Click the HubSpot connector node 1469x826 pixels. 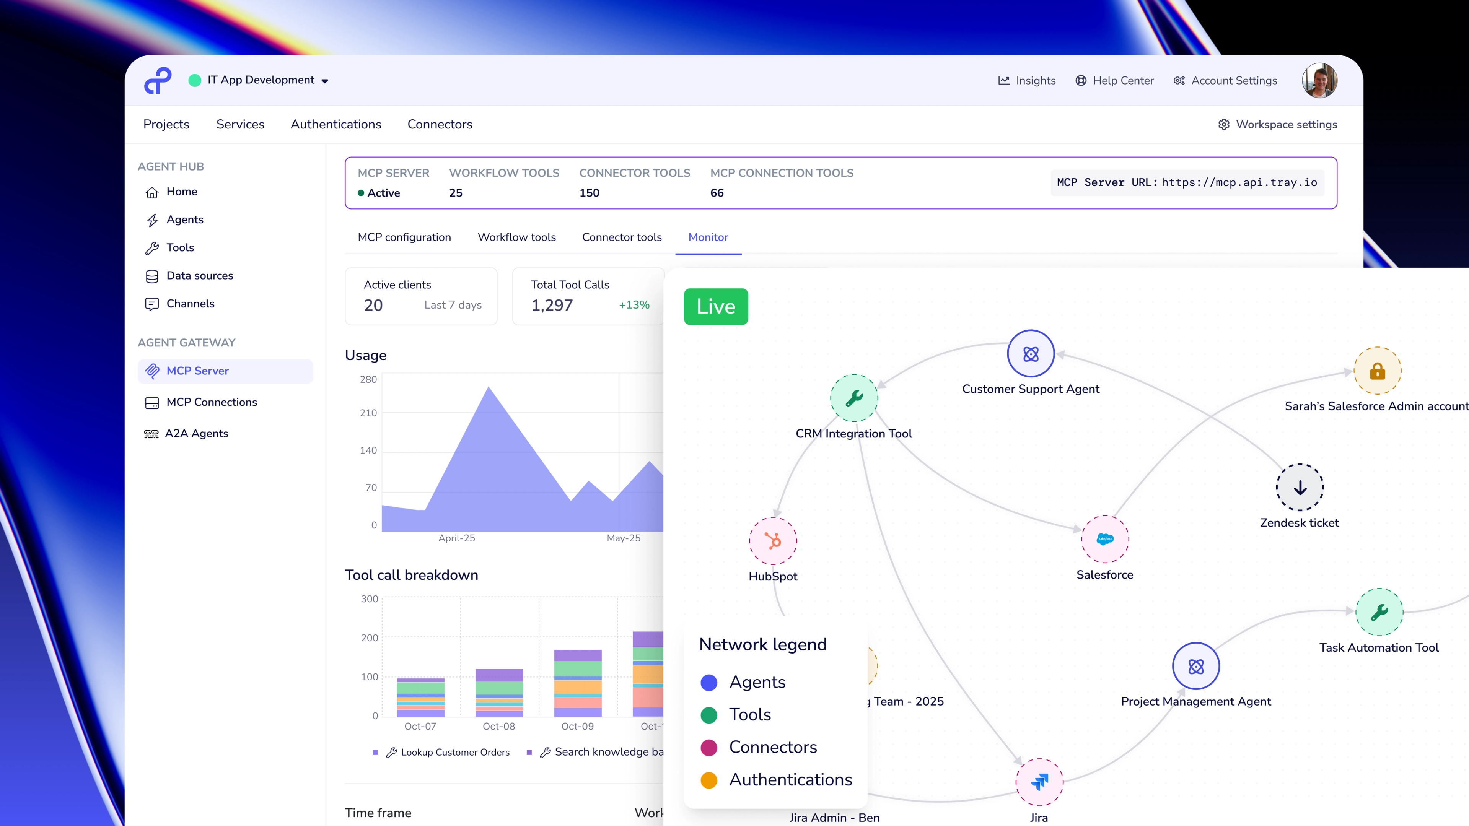tap(773, 540)
